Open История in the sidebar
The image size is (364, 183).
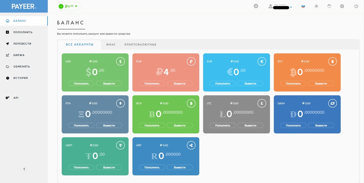24,78
